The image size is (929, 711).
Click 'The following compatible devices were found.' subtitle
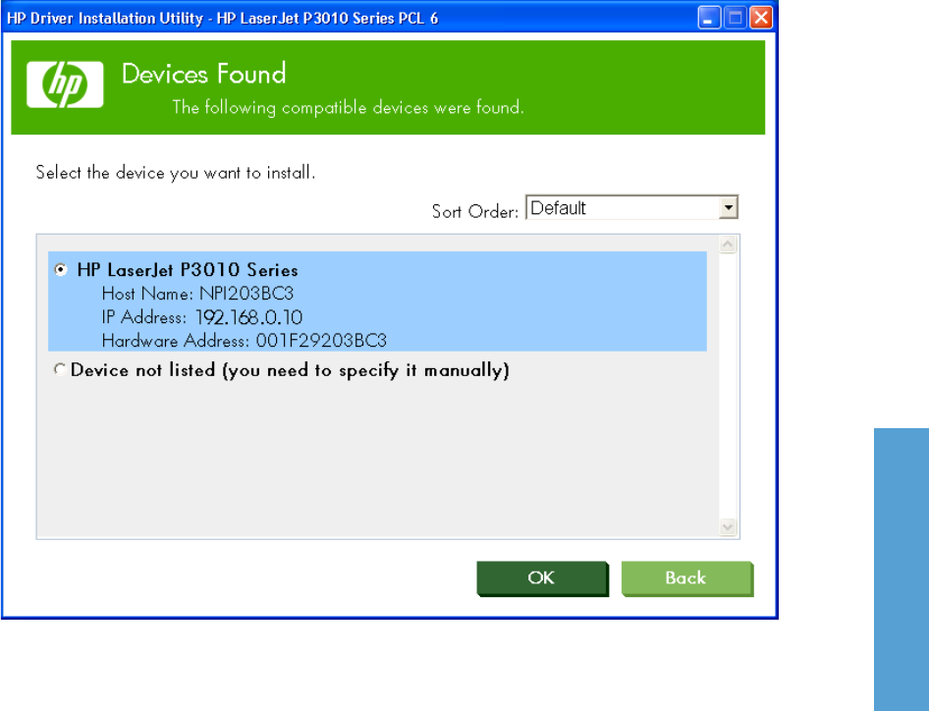point(349,108)
